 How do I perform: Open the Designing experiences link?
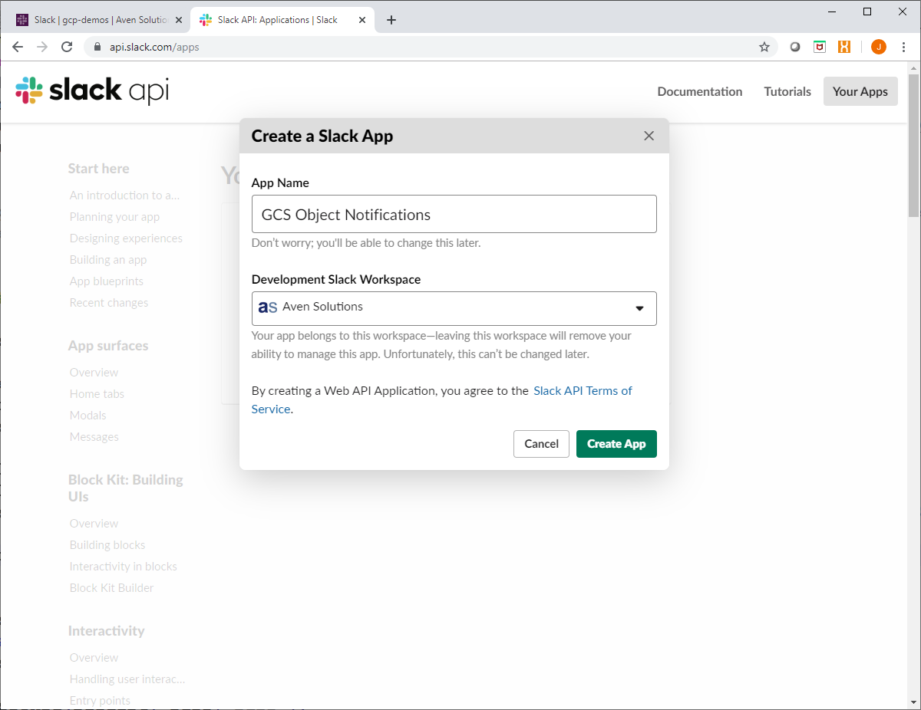[x=126, y=238]
